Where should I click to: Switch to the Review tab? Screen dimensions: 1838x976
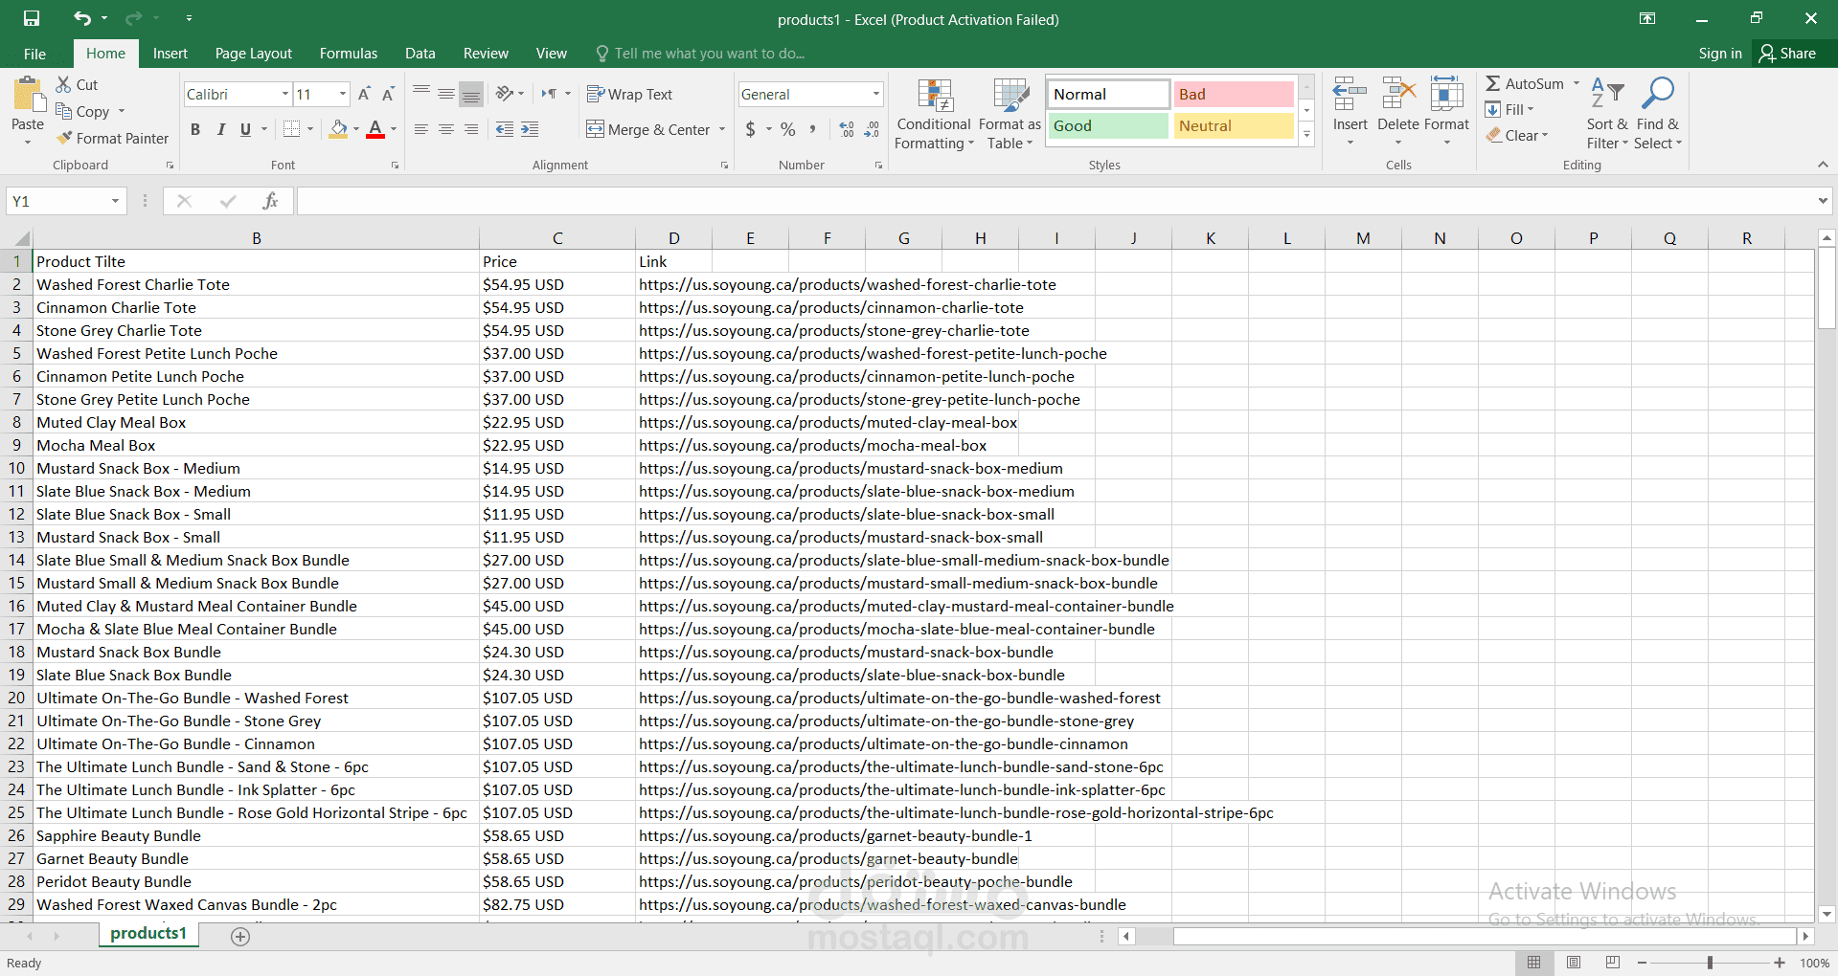[x=486, y=54]
